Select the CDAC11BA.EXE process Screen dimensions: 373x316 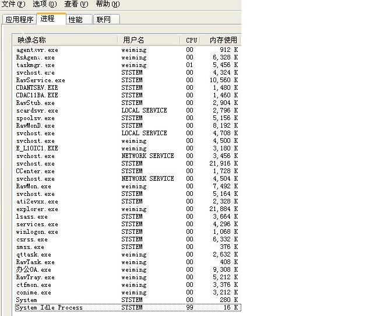click(127, 96)
